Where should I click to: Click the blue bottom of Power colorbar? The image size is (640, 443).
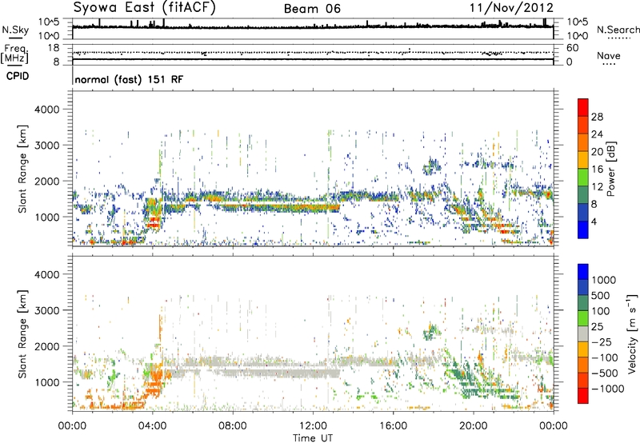click(583, 229)
